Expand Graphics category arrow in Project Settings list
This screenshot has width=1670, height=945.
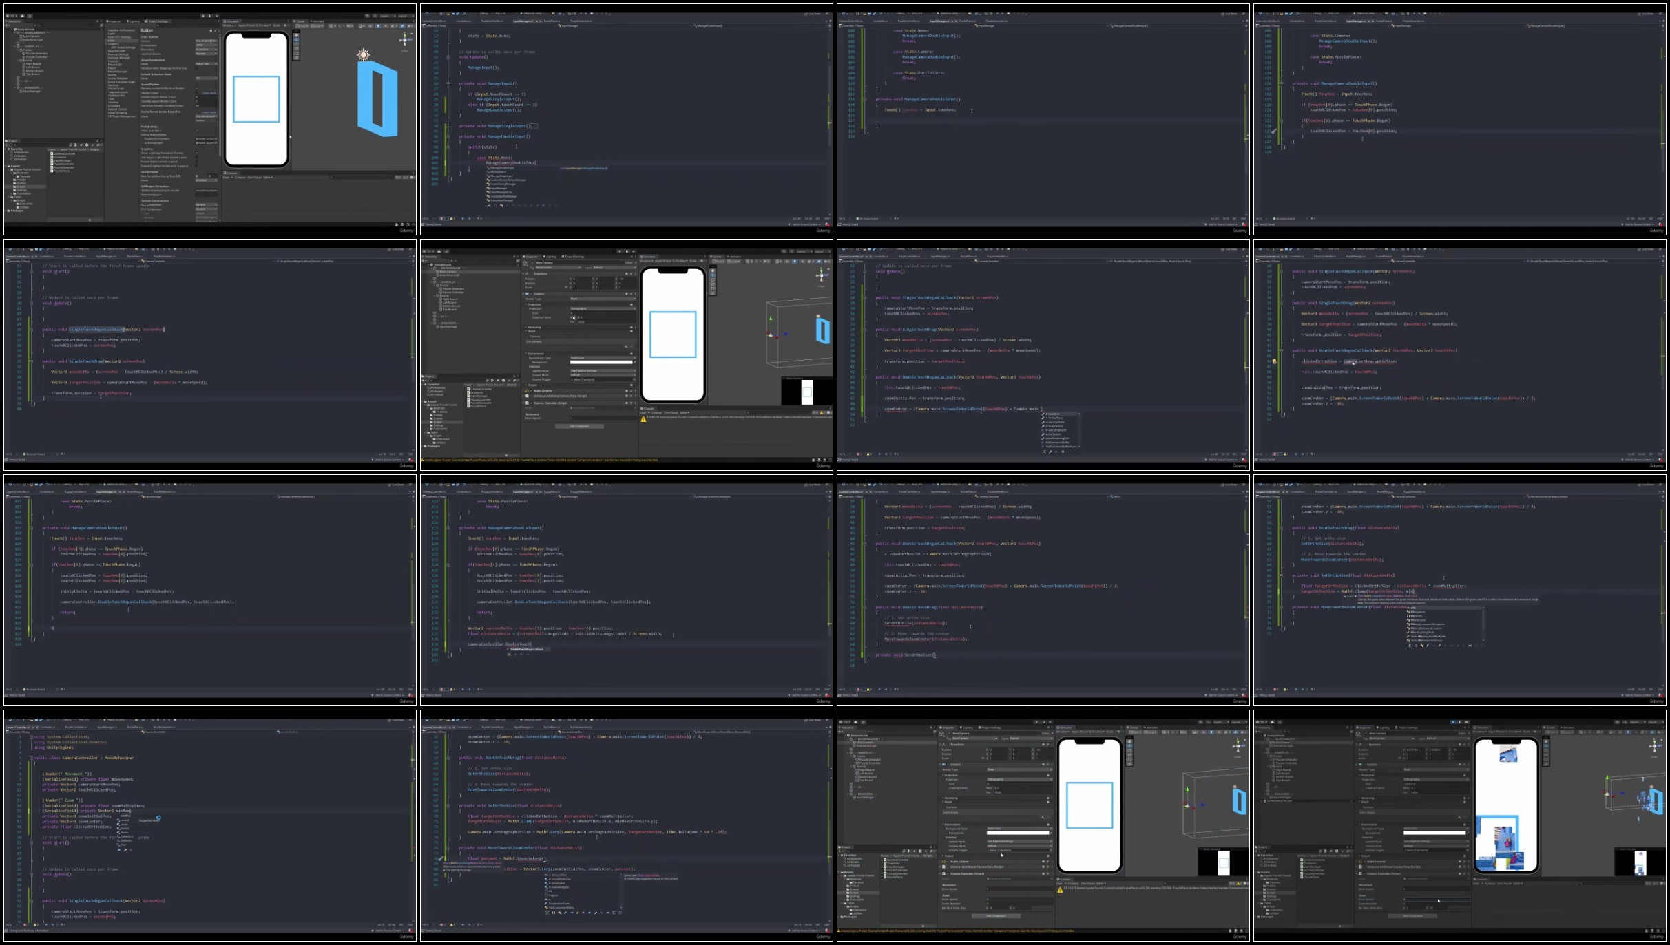coord(106,44)
